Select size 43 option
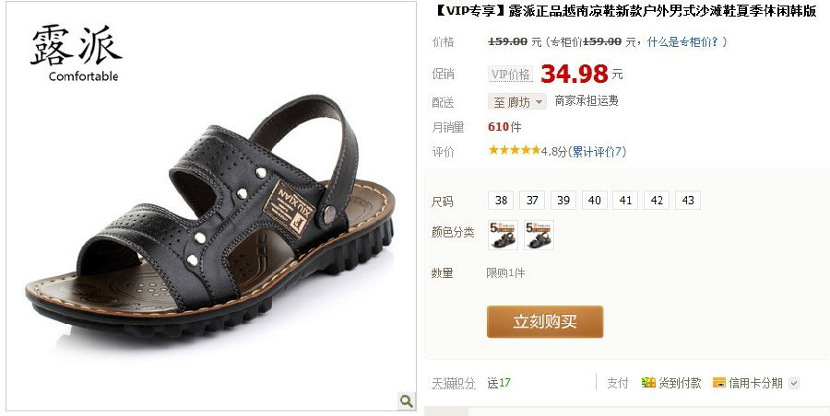The image size is (830, 416). click(688, 201)
